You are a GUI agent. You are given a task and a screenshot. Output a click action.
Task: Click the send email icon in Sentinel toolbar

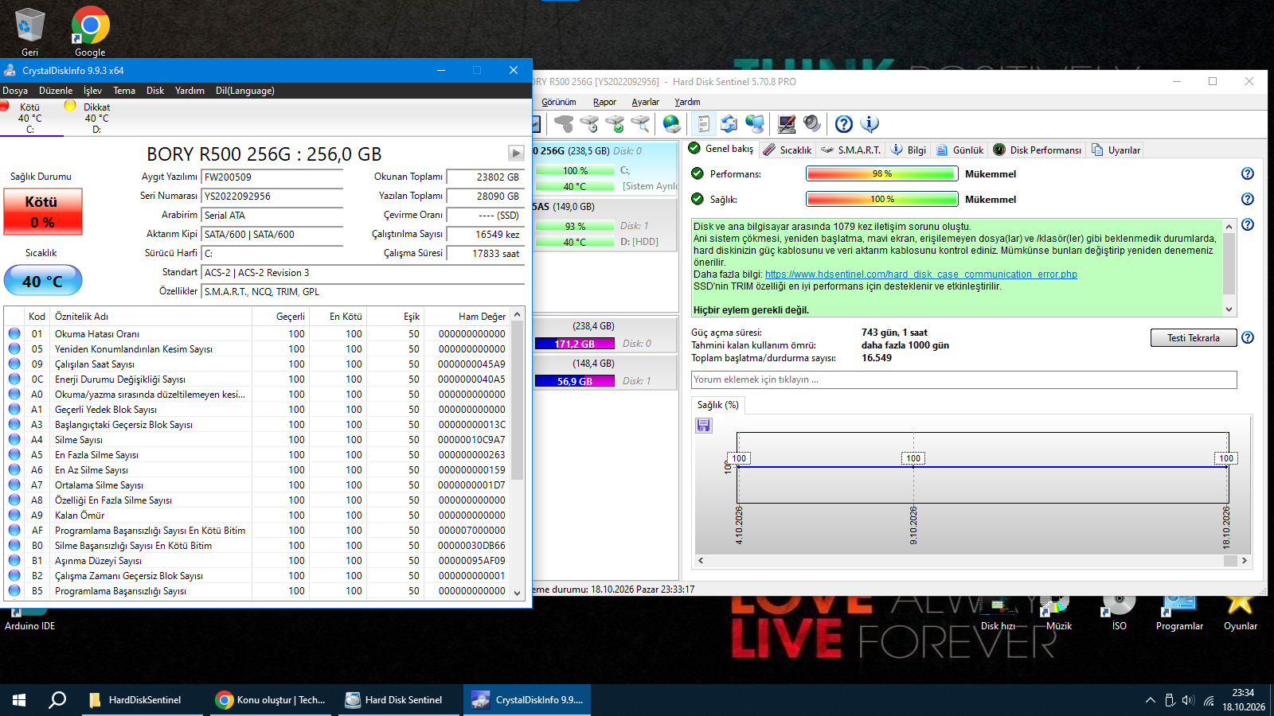tap(729, 124)
